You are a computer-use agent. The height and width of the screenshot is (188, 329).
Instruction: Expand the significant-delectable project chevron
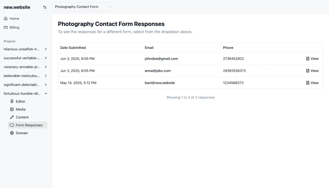point(46,85)
